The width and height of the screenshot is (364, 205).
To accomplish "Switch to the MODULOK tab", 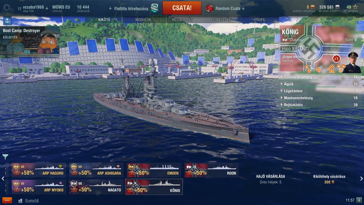I will click(x=143, y=20).
